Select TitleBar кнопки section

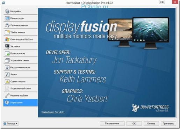tap(18, 32)
